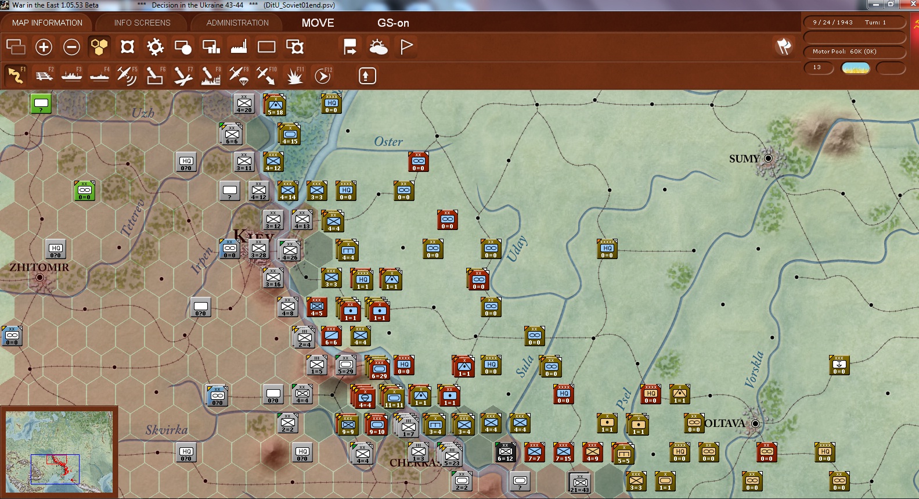Select Air transfer mode (F10) icon
This screenshot has width=919, height=499.
click(266, 76)
